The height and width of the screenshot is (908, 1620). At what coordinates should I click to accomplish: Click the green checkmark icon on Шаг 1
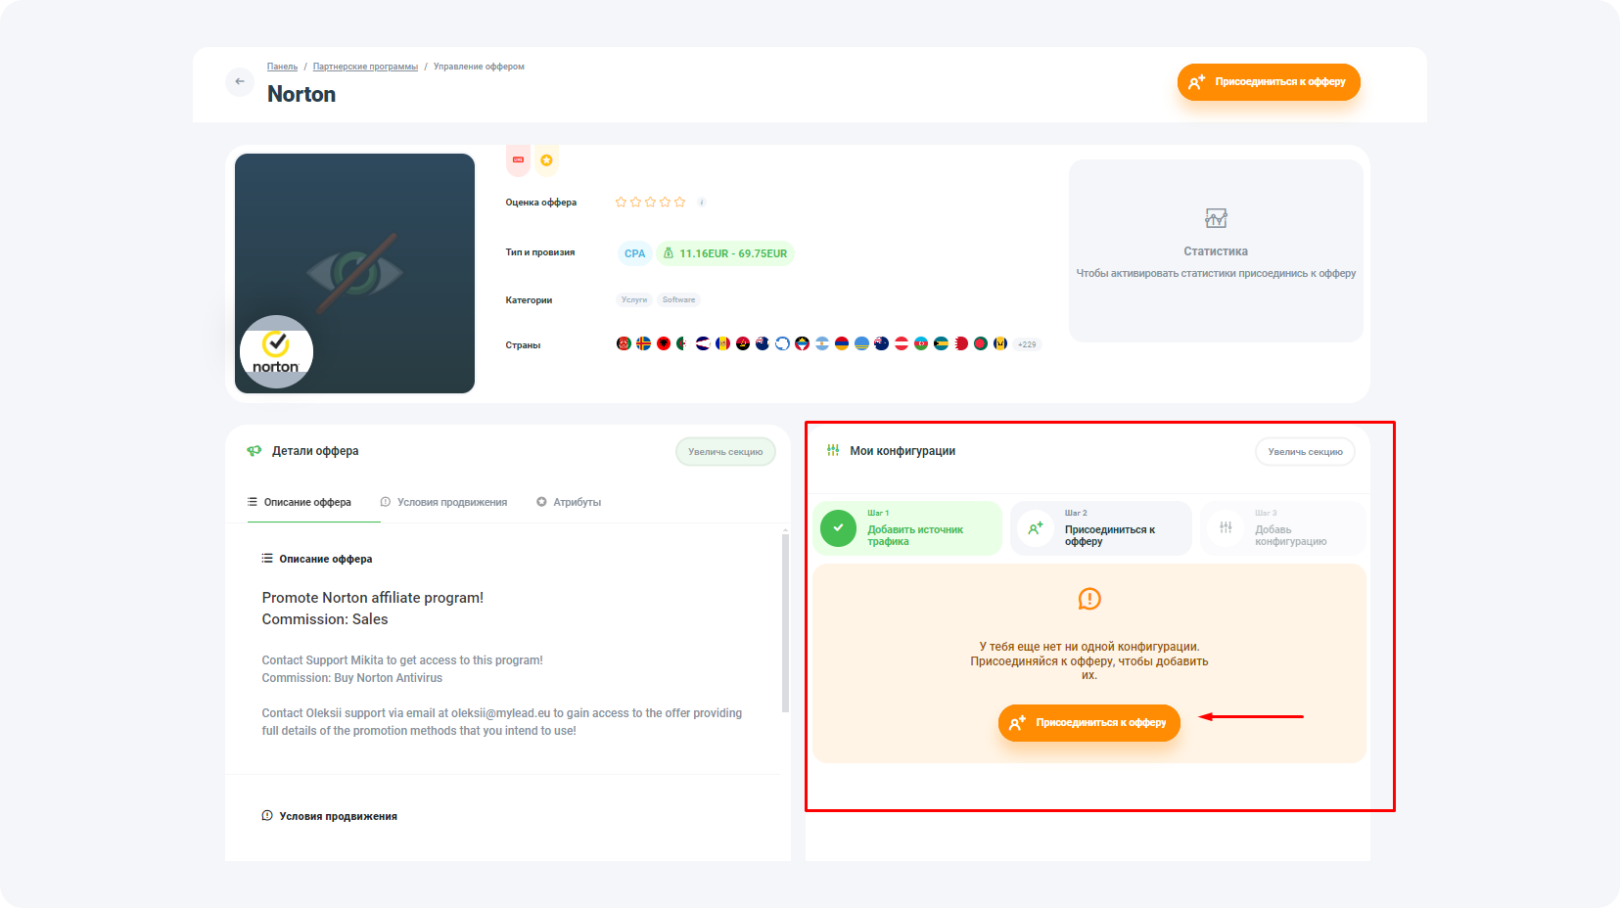point(838,527)
